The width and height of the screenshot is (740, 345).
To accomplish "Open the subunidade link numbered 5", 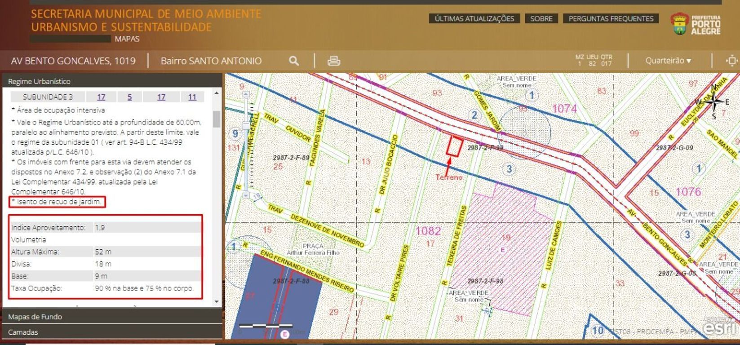I will (129, 97).
